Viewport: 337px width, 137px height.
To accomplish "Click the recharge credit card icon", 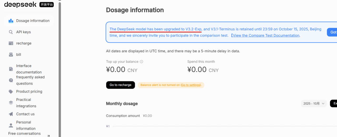I will pyautogui.click(x=11, y=43).
